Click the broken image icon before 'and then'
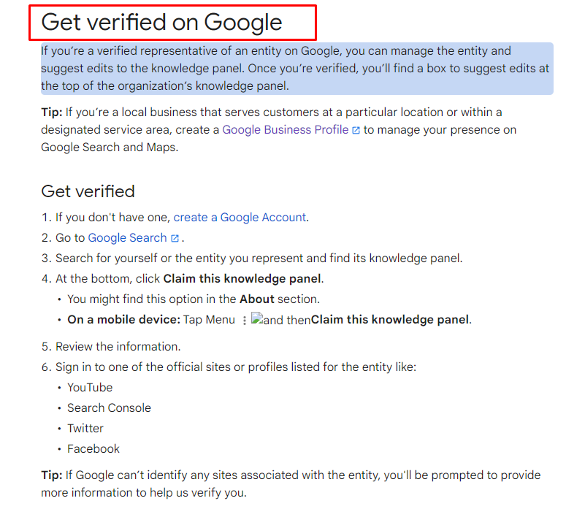Image resolution: width=566 pixels, height=509 pixels. [256, 318]
